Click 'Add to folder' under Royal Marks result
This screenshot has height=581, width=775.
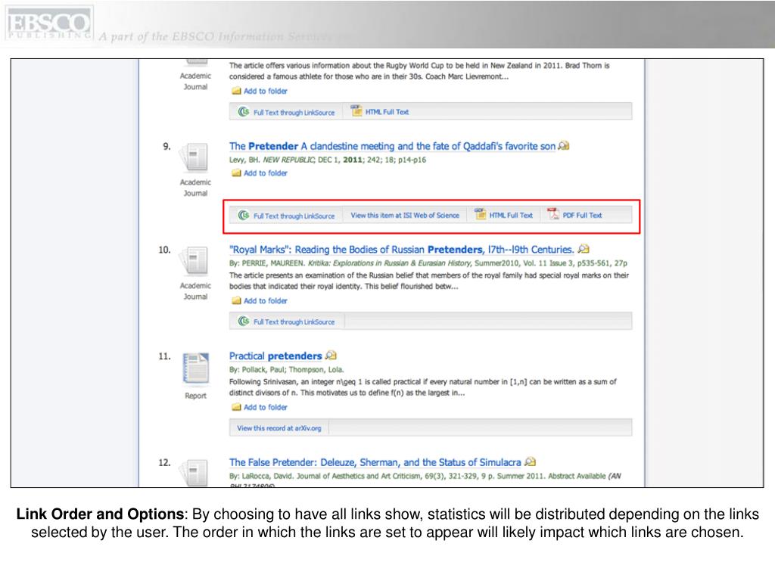pos(265,300)
